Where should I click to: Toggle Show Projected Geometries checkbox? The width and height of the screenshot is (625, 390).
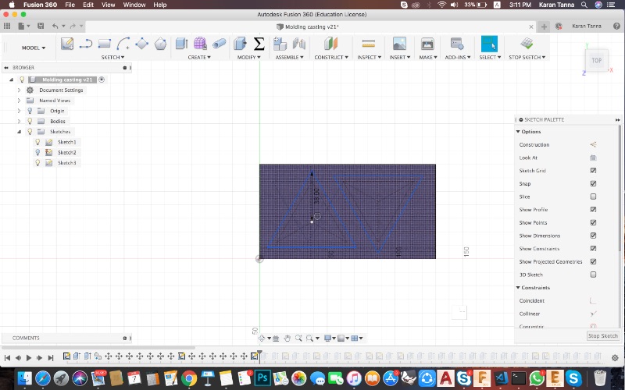click(593, 261)
